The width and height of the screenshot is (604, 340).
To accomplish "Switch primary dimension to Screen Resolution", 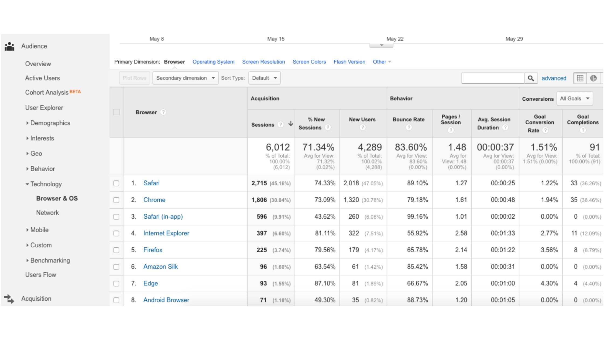I will click(x=263, y=62).
